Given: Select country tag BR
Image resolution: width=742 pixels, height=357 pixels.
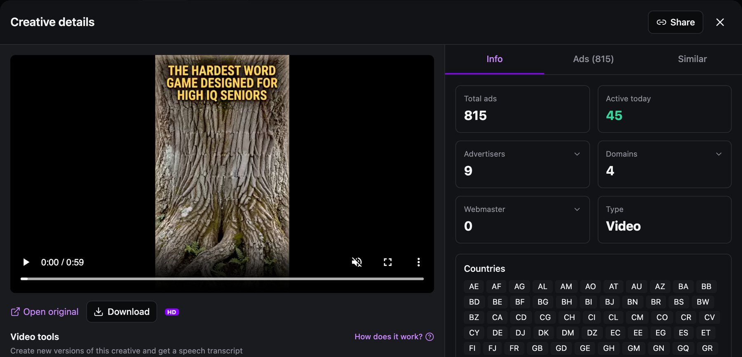Looking at the screenshot, I should click(656, 302).
